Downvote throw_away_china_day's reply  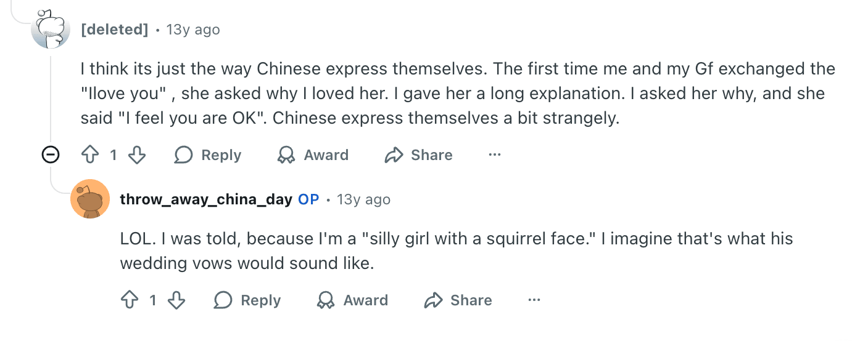(176, 300)
